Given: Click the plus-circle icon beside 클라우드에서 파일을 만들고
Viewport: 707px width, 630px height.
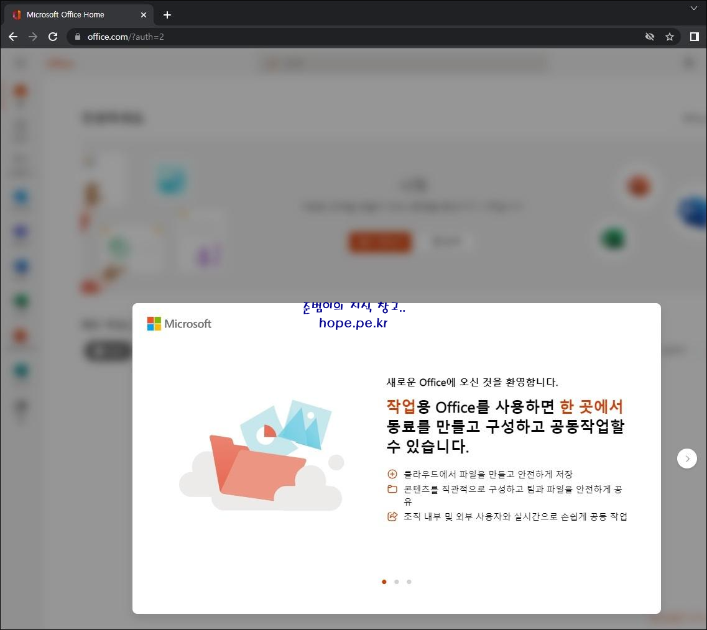Looking at the screenshot, I should (392, 474).
